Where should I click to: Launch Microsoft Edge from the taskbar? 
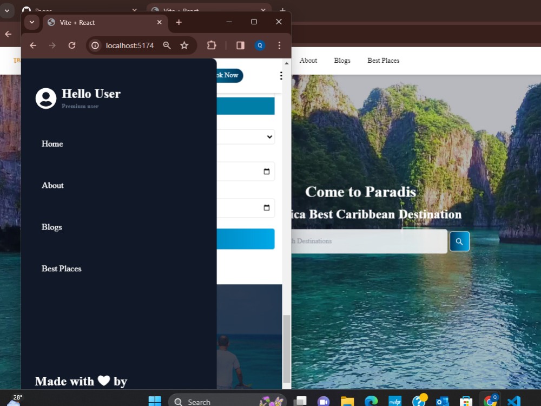(x=371, y=401)
